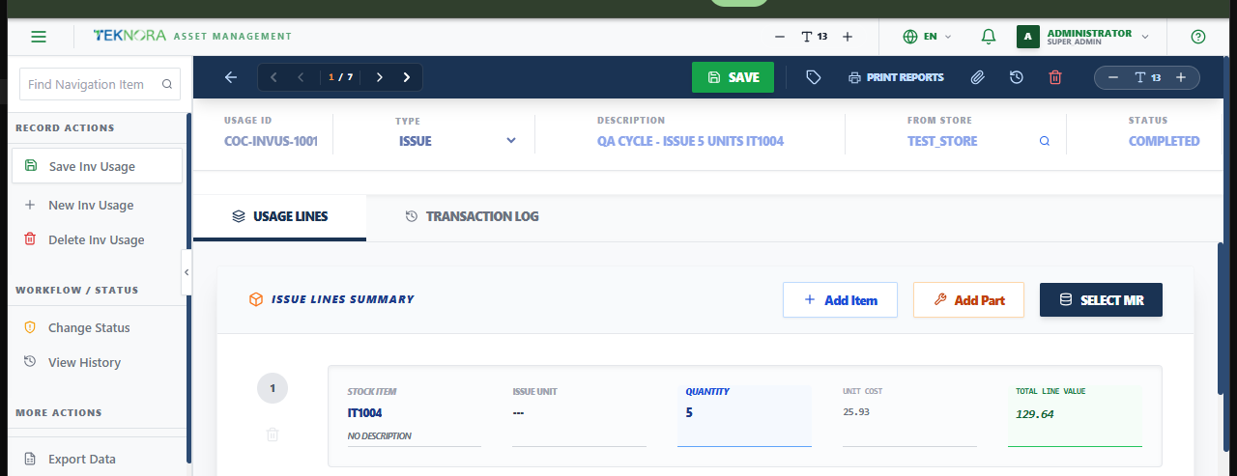Click the notification bell icon
The width and height of the screenshot is (1237, 476).
pyautogui.click(x=988, y=37)
